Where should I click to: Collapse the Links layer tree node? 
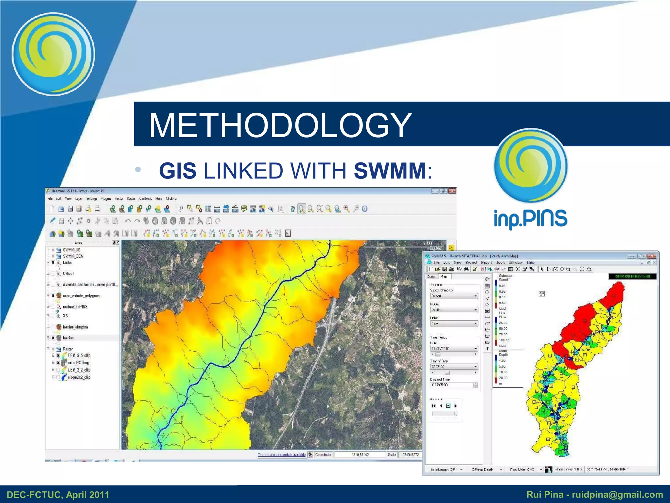pos(48,263)
